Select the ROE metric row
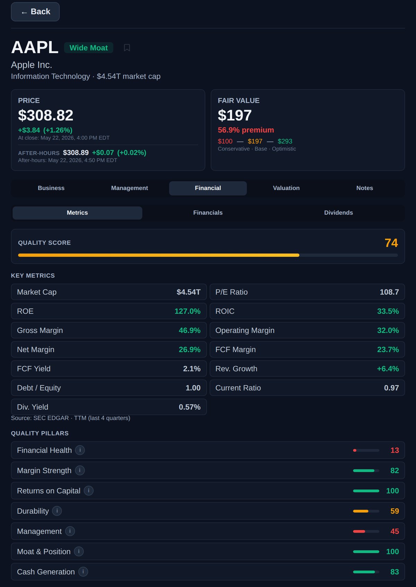 tap(109, 311)
